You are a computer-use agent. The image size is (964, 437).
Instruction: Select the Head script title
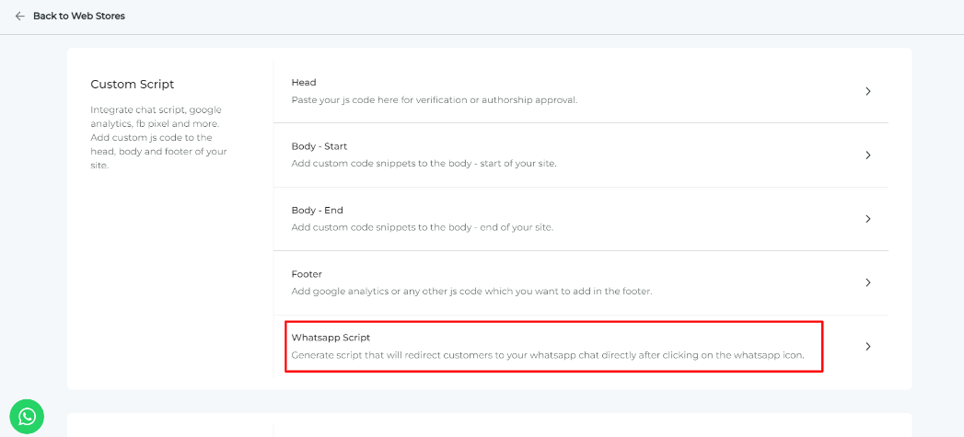click(304, 83)
